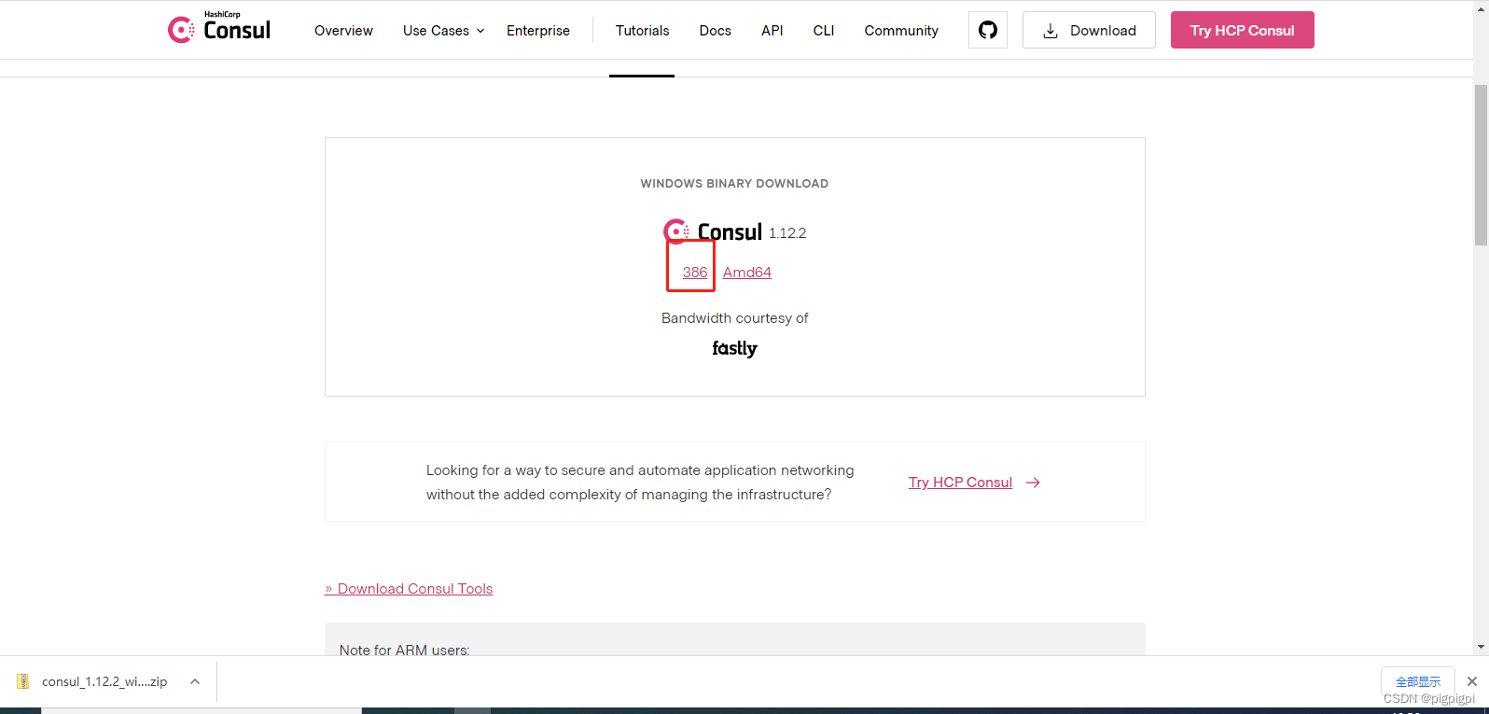Click the Try HCP Consul pink button
Image resolution: width=1489 pixels, height=714 pixels.
(1243, 30)
